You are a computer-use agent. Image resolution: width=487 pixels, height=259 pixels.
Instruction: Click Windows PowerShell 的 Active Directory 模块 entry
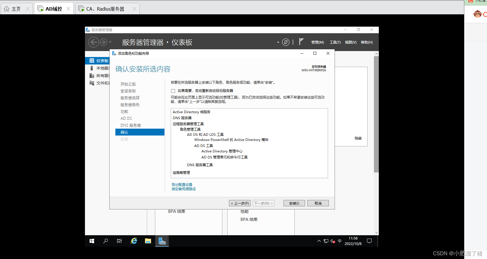point(231,140)
